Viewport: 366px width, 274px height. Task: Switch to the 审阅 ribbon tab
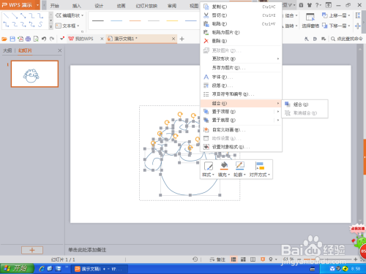[172, 6]
